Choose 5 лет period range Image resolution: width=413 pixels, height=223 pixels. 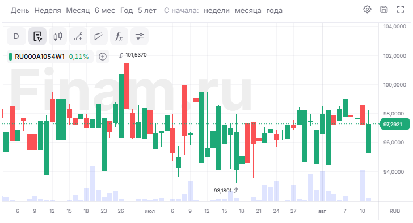point(147,11)
